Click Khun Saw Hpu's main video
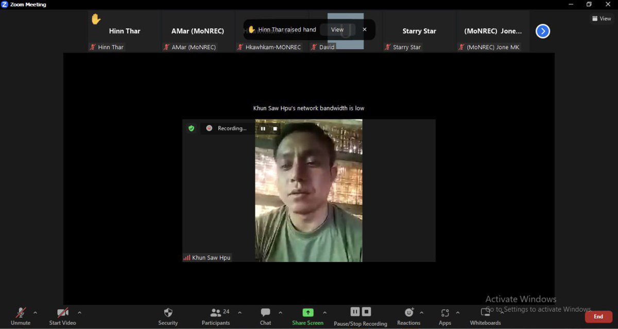The height and width of the screenshot is (329, 618). (x=308, y=191)
